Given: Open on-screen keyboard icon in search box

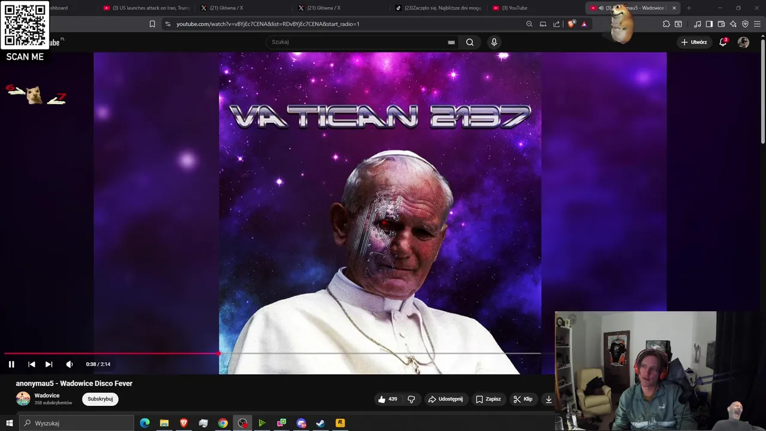Looking at the screenshot, I should tap(451, 42).
